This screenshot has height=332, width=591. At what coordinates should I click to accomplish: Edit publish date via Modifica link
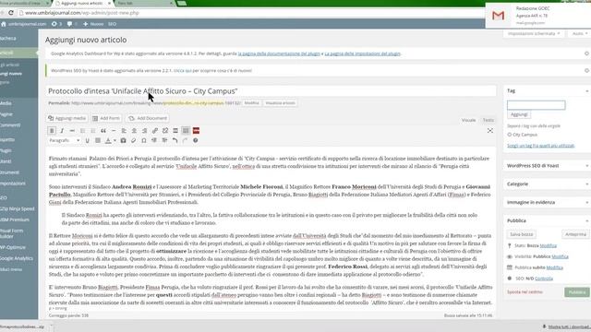pyautogui.click(x=554, y=267)
